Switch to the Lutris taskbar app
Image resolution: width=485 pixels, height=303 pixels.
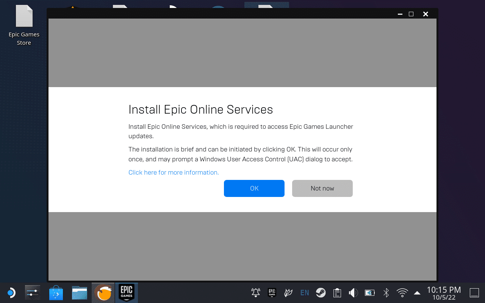(103, 293)
